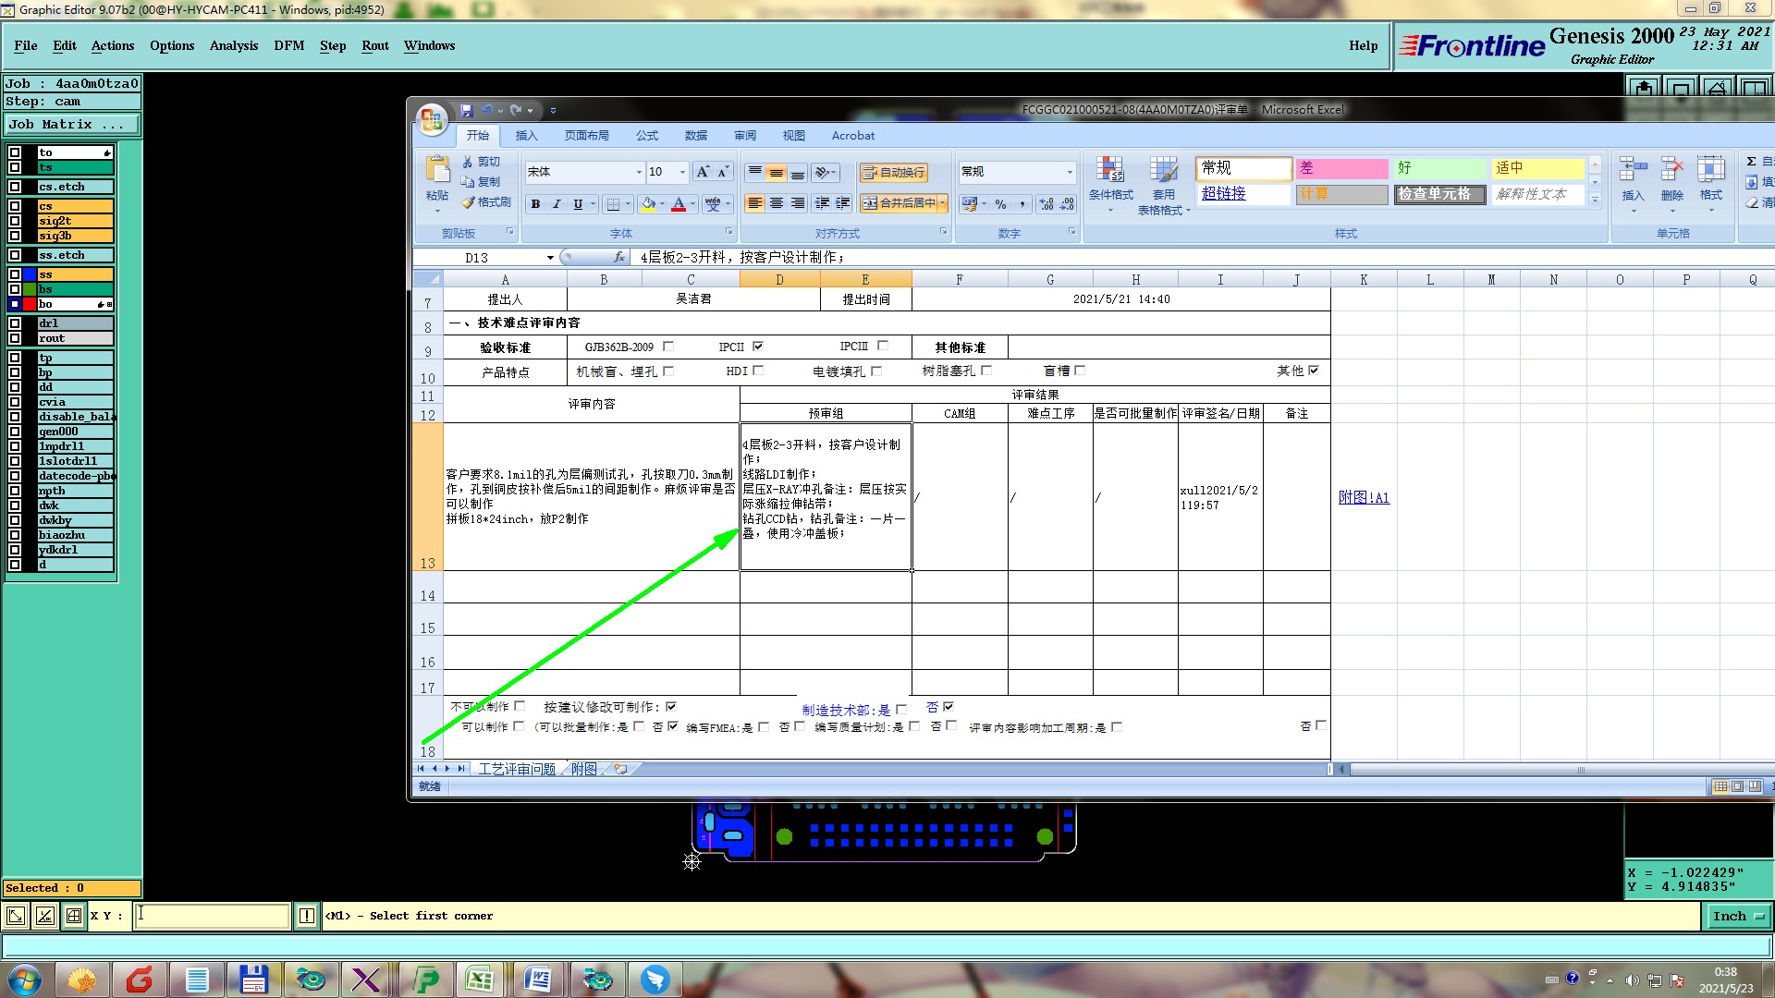This screenshot has height=998, width=1775.
Task: Click the 附图!A1 hyperlink in column K
Action: click(1364, 497)
